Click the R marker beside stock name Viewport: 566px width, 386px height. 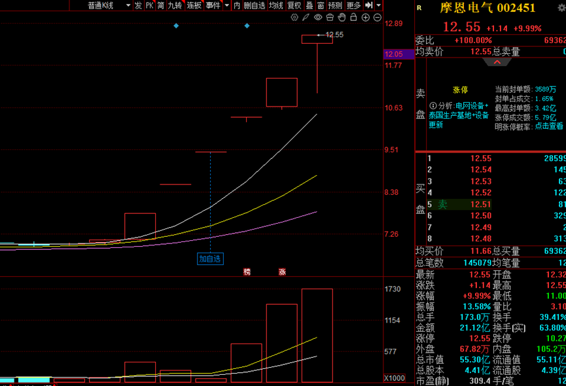click(419, 8)
